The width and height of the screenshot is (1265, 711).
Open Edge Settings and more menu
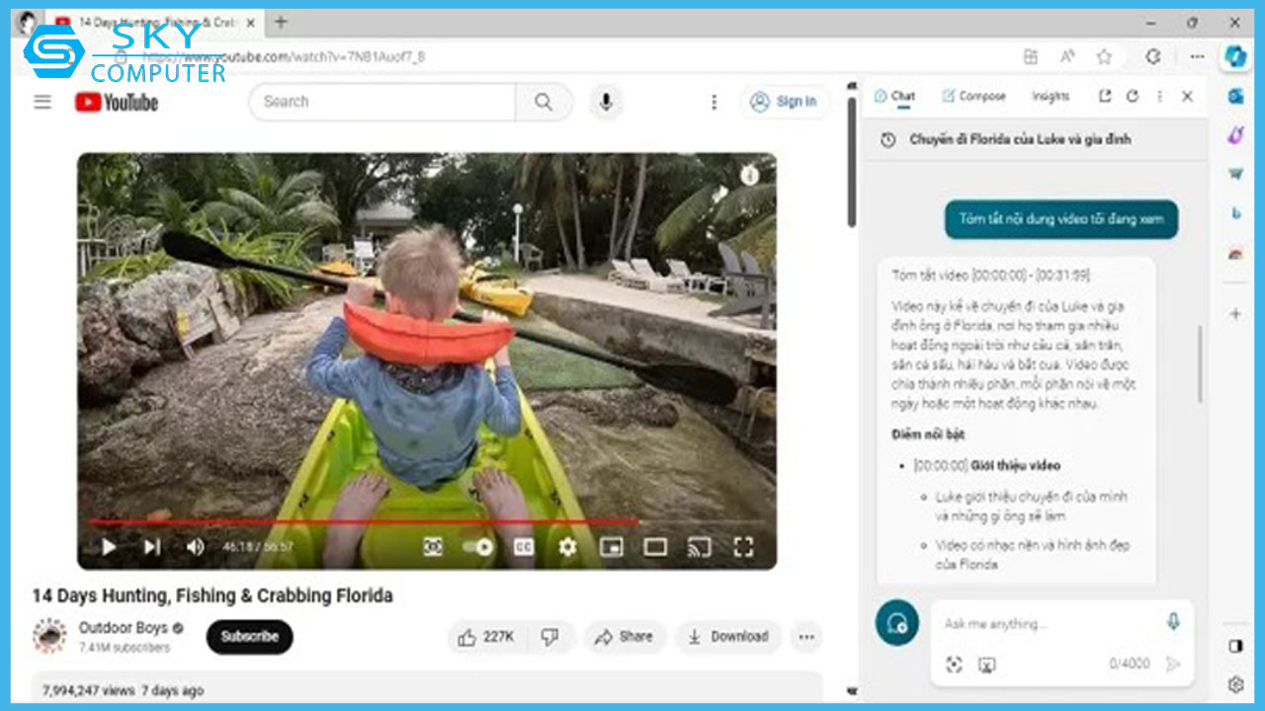click(x=1198, y=57)
